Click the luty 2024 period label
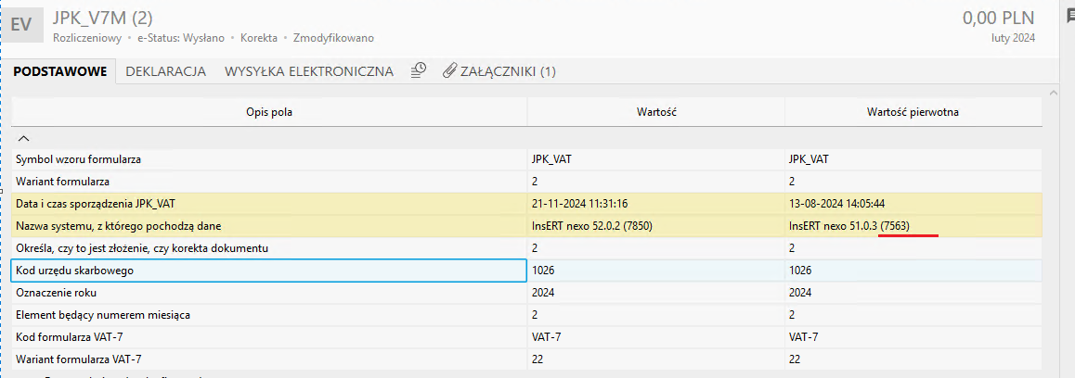This screenshot has height=378, width=1075. coord(1014,38)
